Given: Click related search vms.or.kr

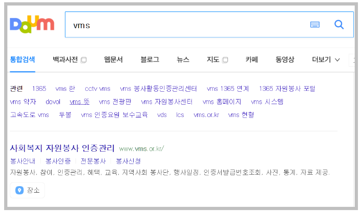Looking at the screenshot, I should pos(206,115).
